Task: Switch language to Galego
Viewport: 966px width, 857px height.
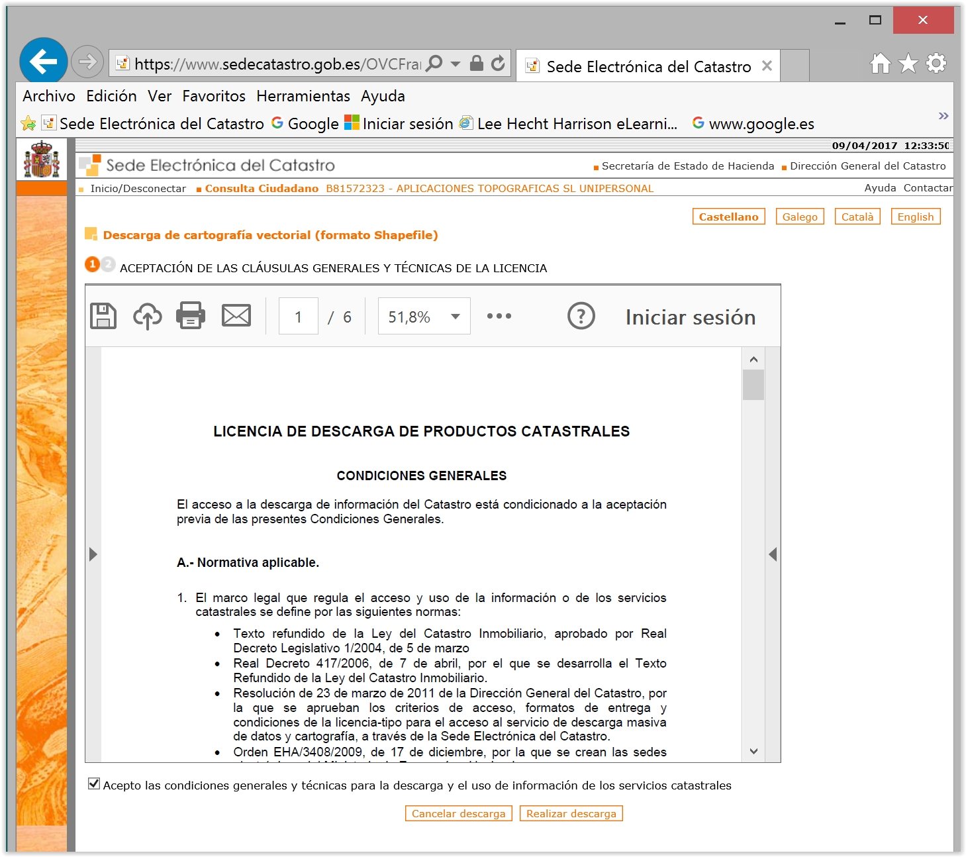Action: (x=800, y=217)
